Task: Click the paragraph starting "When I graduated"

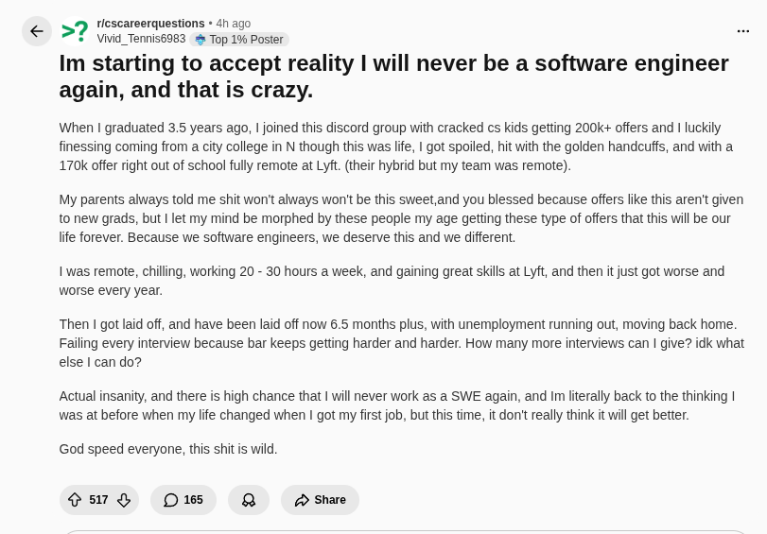Action: coord(395,146)
